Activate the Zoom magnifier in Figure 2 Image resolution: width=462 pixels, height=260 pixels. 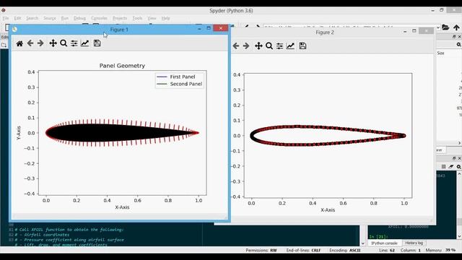click(269, 46)
